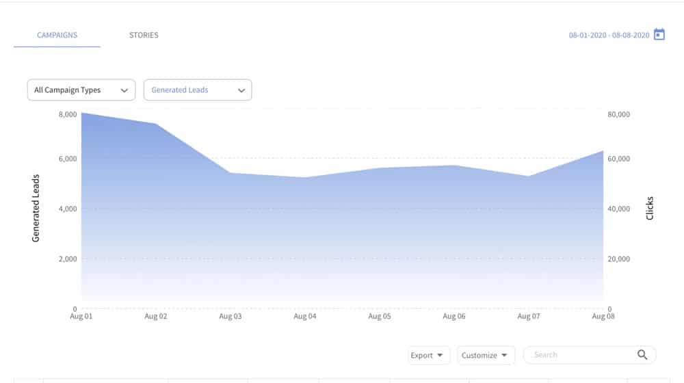Open the Generated Leads metric dropdown
Screen dimensions: 684x383
coord(198,90)
